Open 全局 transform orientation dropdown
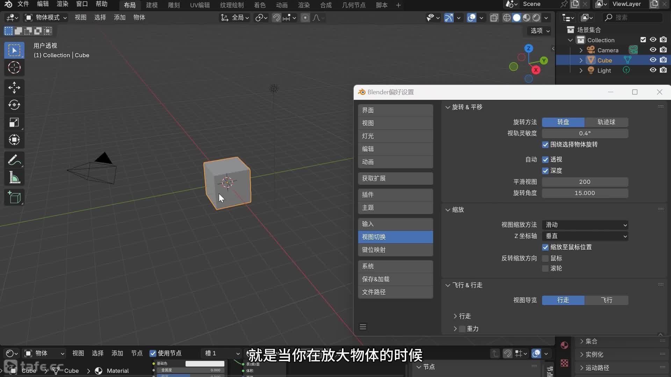 (x=235, y=17)
